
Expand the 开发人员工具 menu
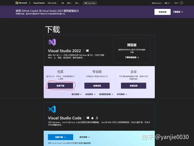tap(53, 3)
